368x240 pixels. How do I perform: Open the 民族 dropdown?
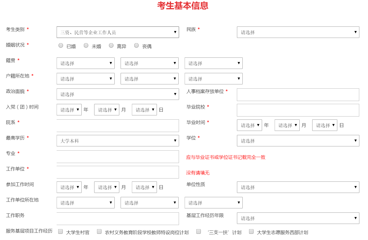298,32
